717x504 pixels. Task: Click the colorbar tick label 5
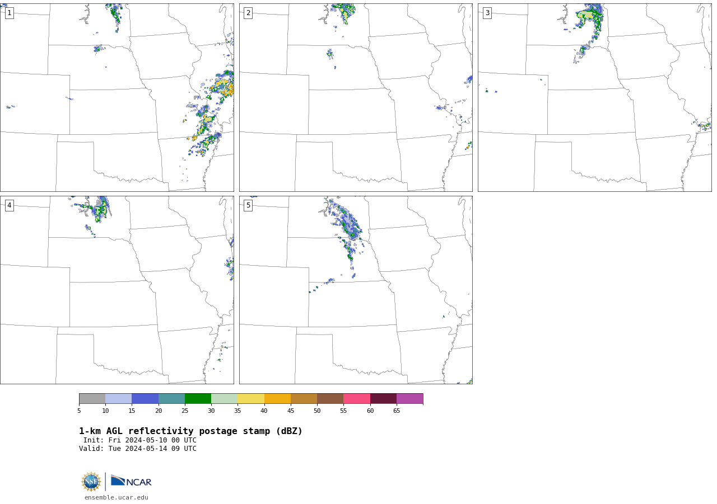(x=79, y=411)
